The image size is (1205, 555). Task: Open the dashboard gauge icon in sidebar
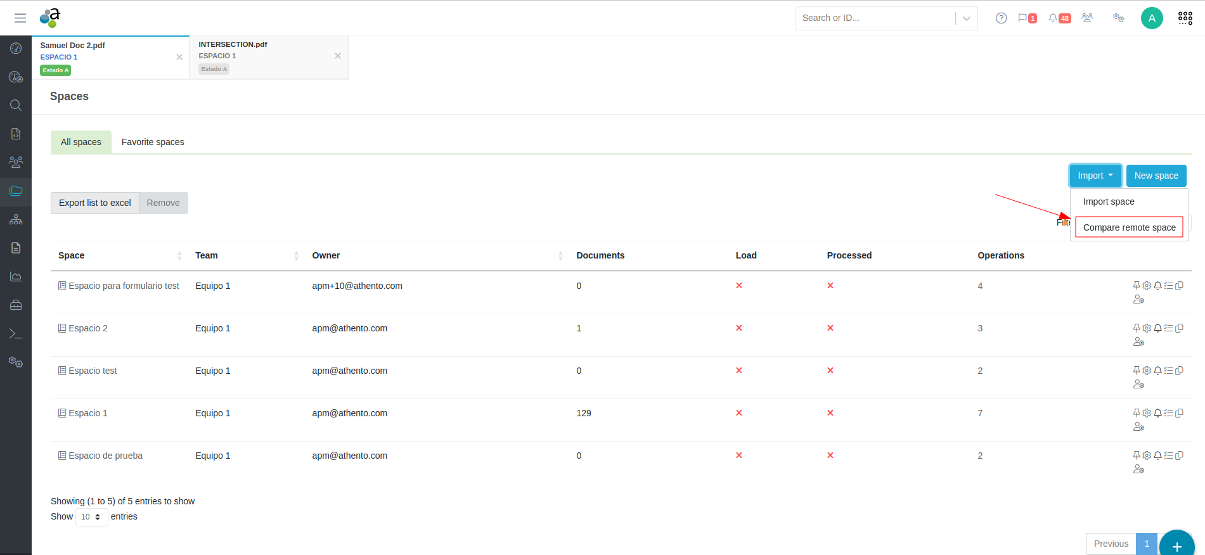coord(16,48)
